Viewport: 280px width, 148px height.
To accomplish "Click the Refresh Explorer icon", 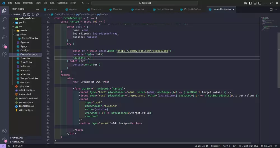I will (x=33, y=14).
